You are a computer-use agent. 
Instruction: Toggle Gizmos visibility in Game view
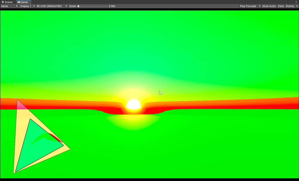pyautogui.click(x=289, y=6)
